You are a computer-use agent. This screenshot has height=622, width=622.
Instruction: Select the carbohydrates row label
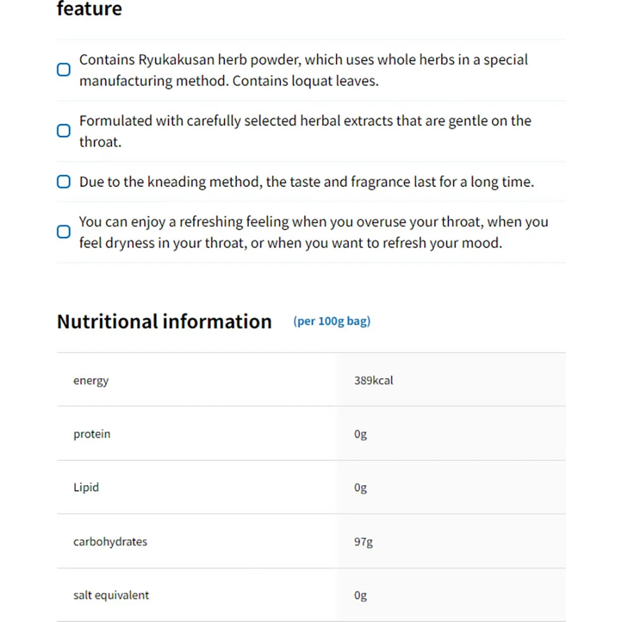(x=110, y=542)
